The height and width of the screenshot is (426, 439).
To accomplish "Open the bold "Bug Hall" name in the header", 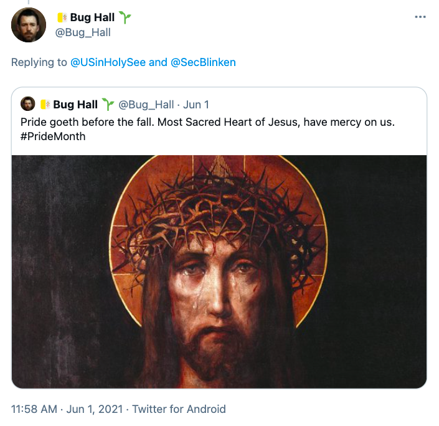I will [x=93, y=17].
